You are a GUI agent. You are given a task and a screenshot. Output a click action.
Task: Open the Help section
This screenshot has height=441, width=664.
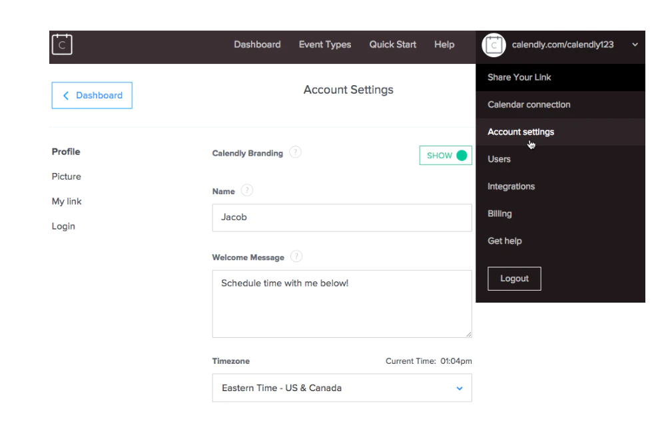(444, 45)
